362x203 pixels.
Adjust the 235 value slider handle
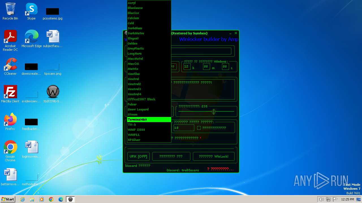(214, 112)
